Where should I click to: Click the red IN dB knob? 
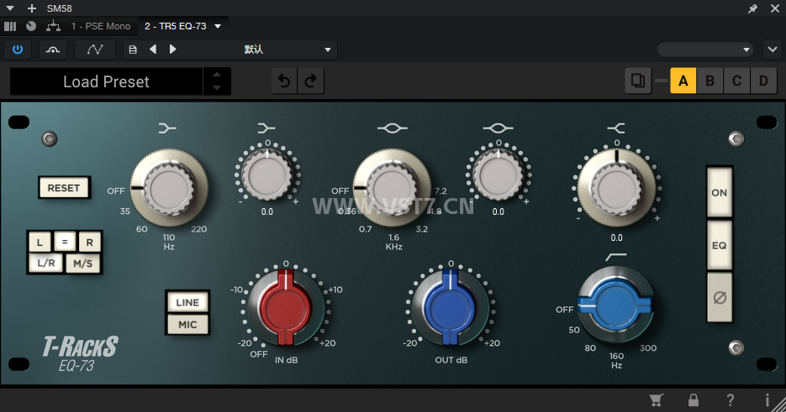pos(286,307)
